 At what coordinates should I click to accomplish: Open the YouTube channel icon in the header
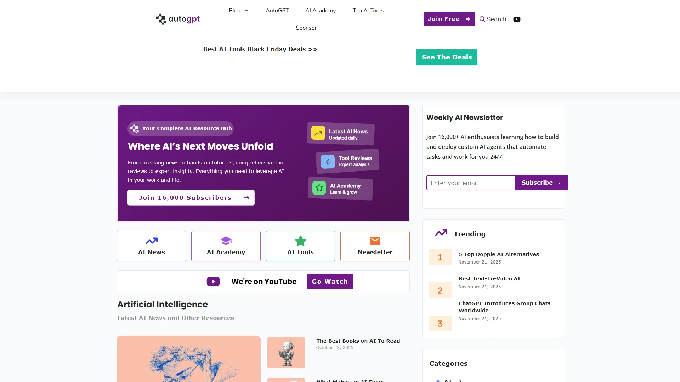coord(517,19)
